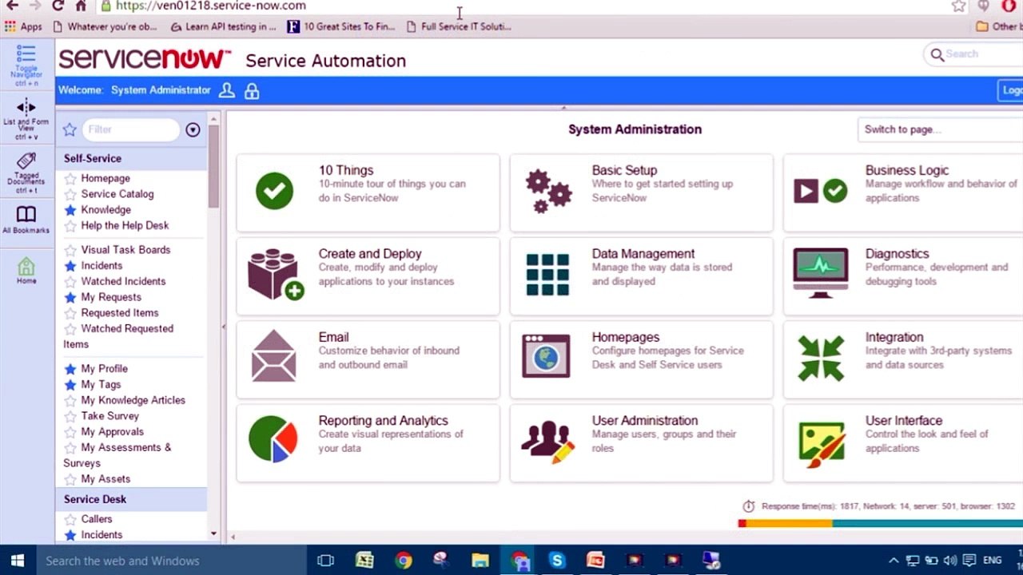The height and width of the screenshot is (575, 1023).
Task: Open the Switch to page dropdown
Action: 940,129
